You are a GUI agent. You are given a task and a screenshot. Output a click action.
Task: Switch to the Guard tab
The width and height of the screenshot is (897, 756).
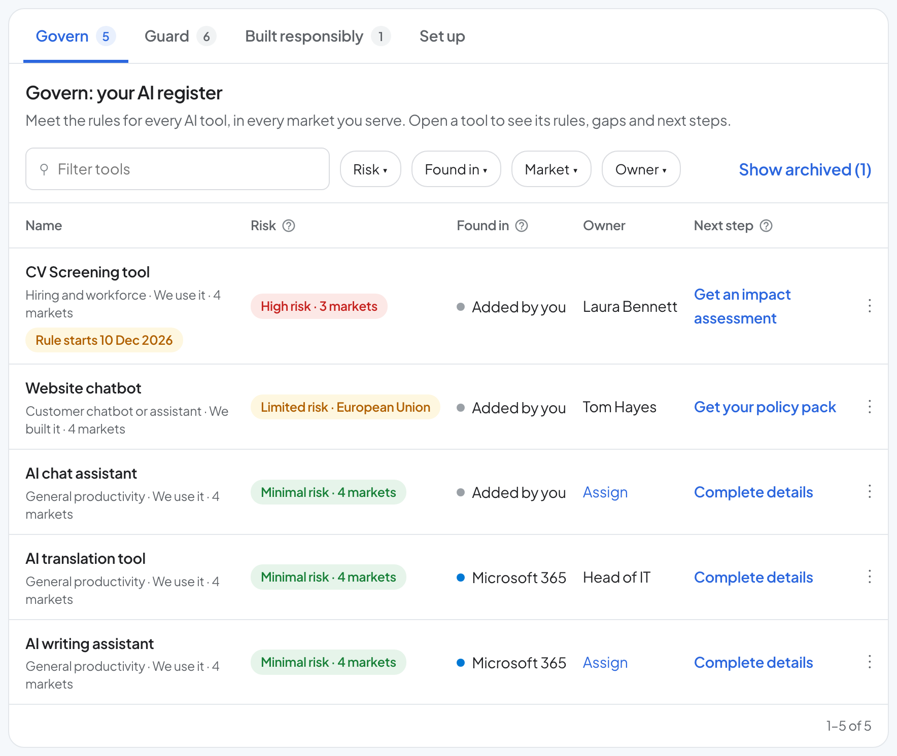click(x=181, y=37)
